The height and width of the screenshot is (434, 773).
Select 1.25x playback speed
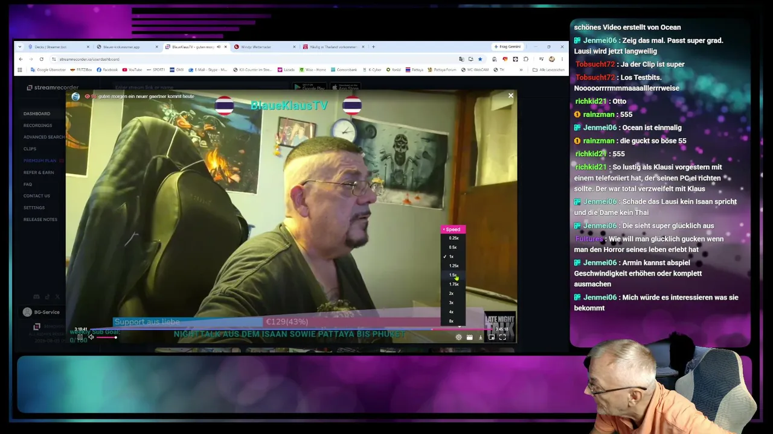click(454, 266)
